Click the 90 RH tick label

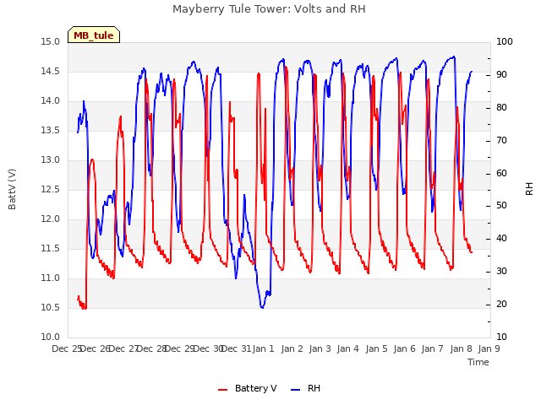[x=501, y=75]
